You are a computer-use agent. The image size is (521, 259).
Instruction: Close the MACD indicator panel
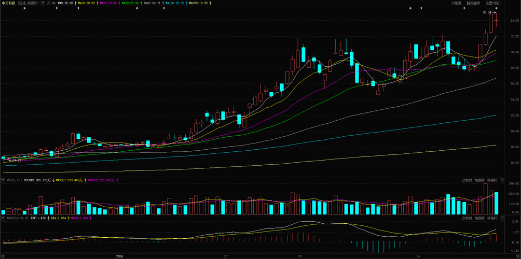pos(502,218)
